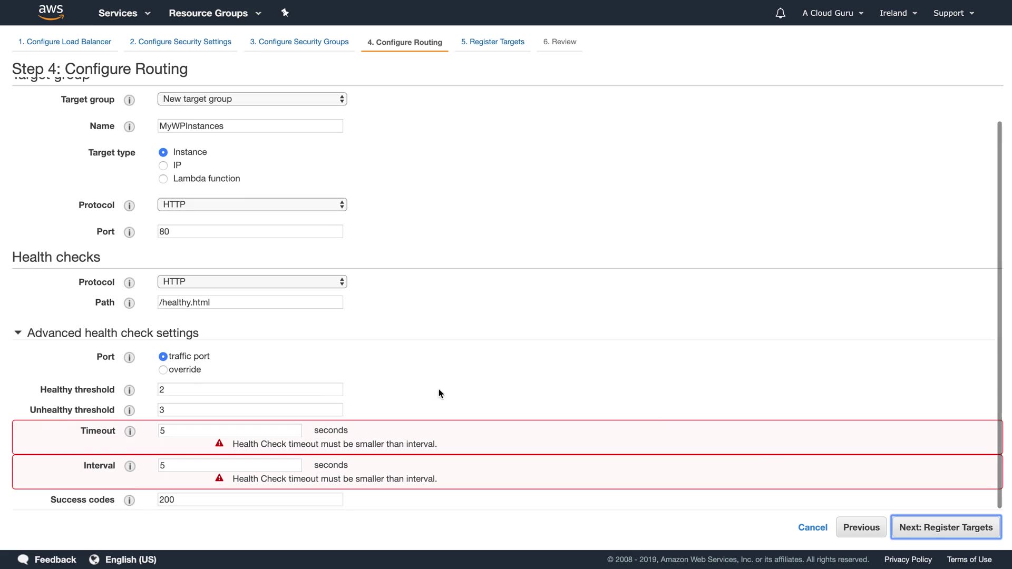
Task: Click the Interval seconds input field
Action: tap(230, 466)
